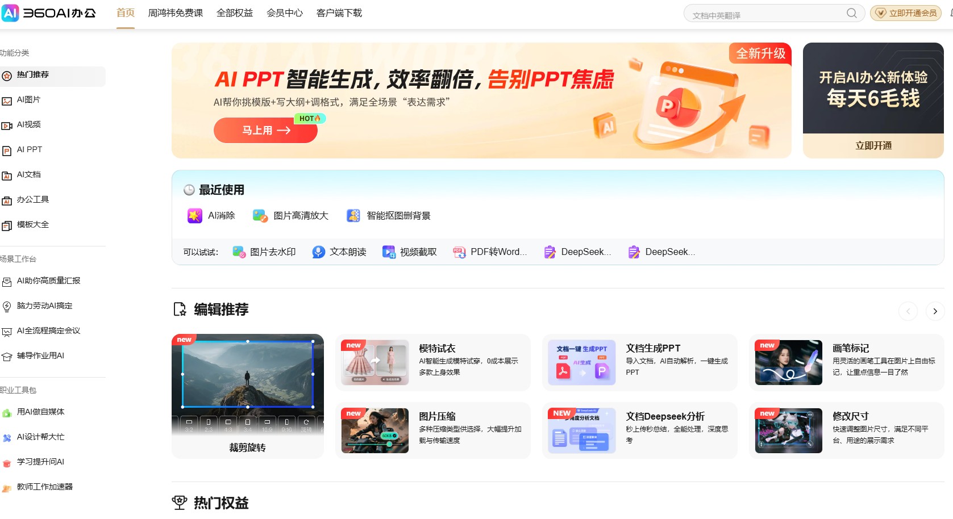Viewport: 953px width, 519px height.
Task: Launch the AI消除 tool in recently used
Action: [x=210, y=216]
